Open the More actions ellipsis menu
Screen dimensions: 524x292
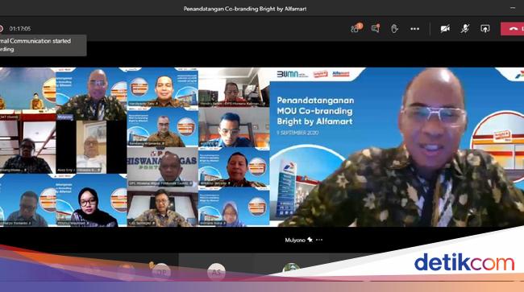click(x=414, y=29)
